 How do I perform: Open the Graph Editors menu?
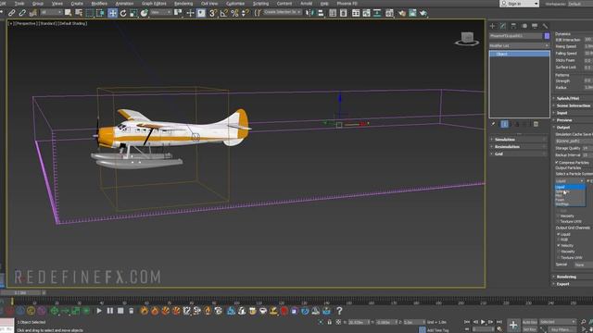pyautogui.click(x=154, y=4)
